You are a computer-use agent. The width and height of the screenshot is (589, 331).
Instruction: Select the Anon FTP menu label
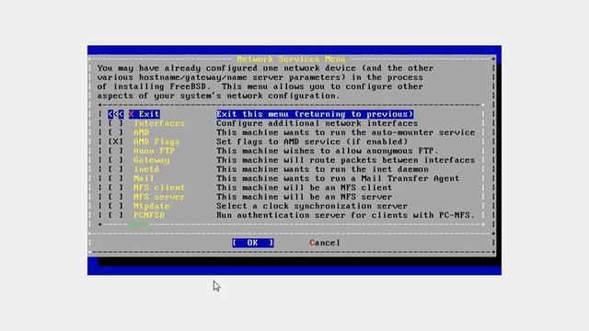tap(154, 151)
